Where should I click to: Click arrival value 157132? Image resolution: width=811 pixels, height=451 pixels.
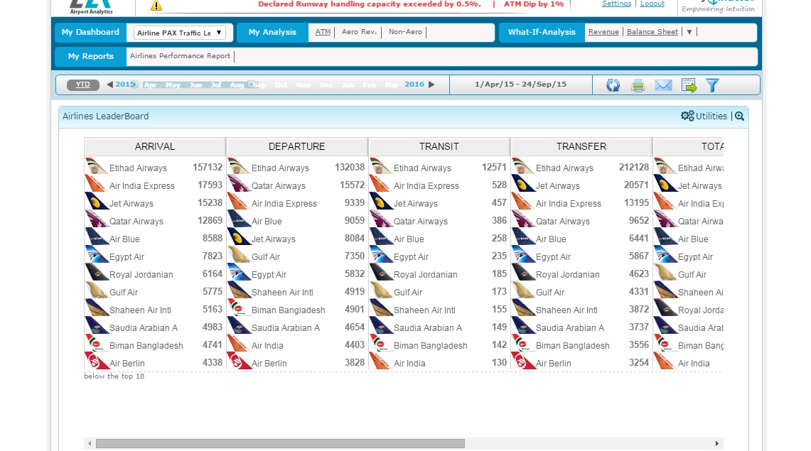208,168
